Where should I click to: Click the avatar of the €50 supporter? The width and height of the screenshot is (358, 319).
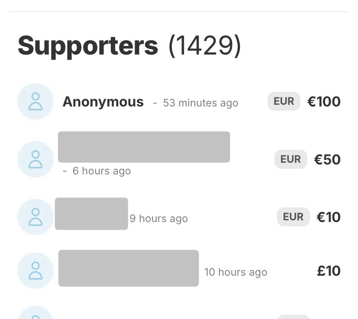(x=35, y=159)
